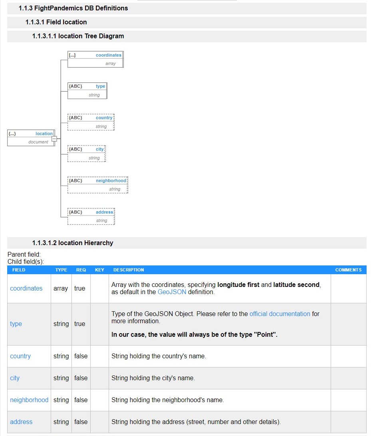Select the COMMENTS column header

pos(349,270)
